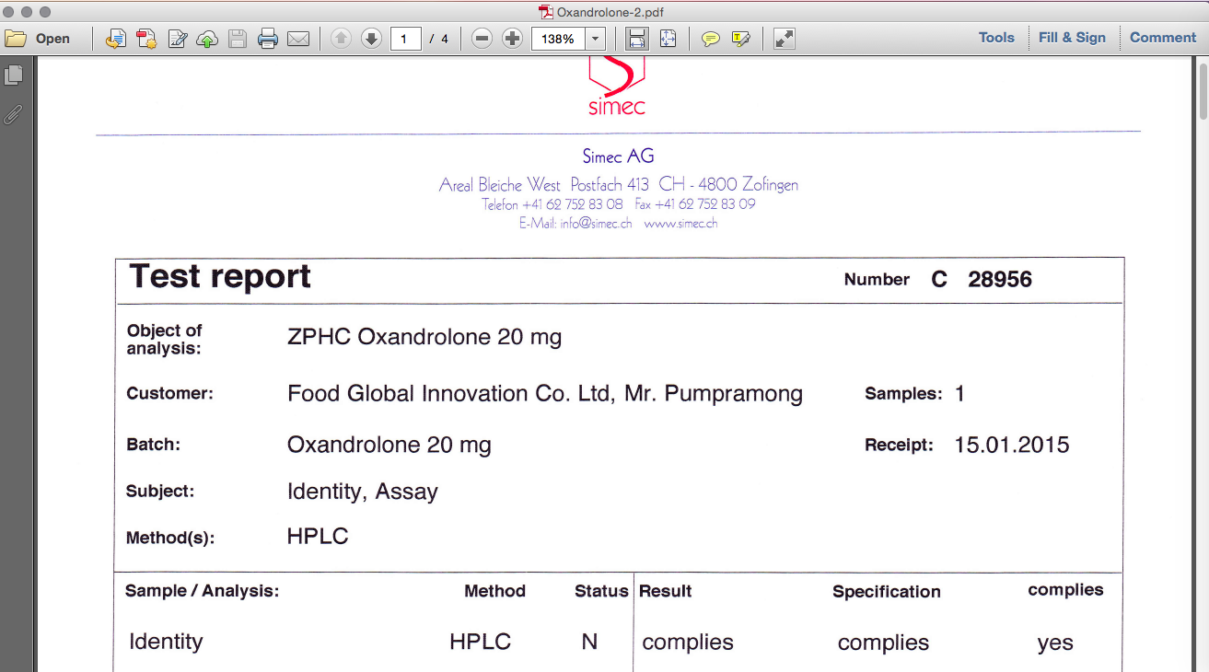Click the www.simec.ch website text
Screen dimensions: 1209x672
[680, 224]
